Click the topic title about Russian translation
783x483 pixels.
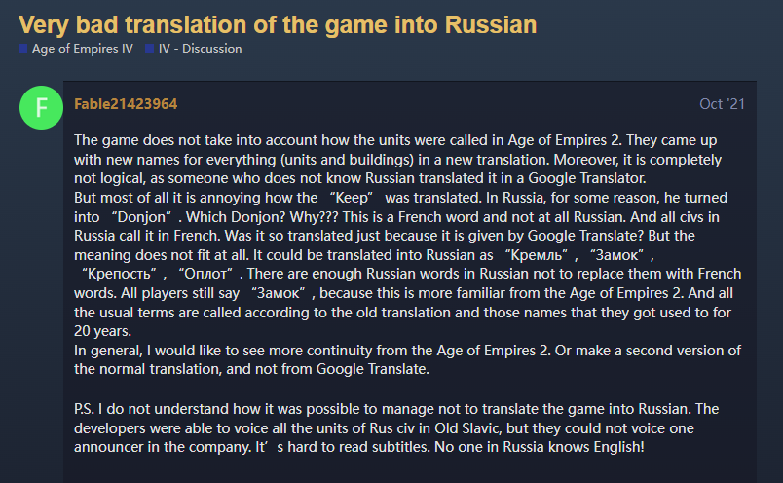[278, 23]
